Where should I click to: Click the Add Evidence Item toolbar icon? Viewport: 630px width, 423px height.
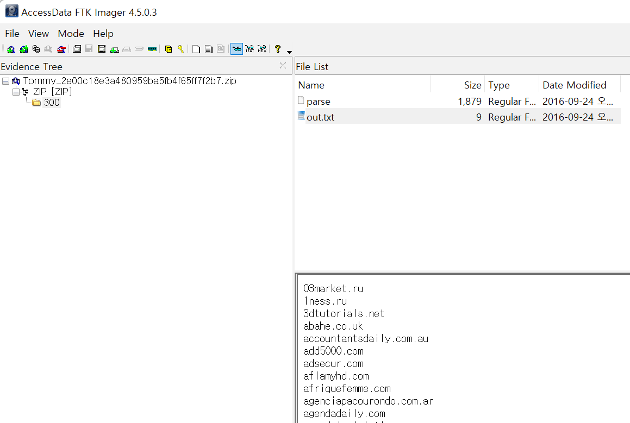pyautogui.click(x=11, y=49)
